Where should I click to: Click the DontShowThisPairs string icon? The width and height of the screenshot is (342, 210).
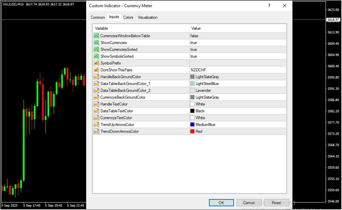96,70
